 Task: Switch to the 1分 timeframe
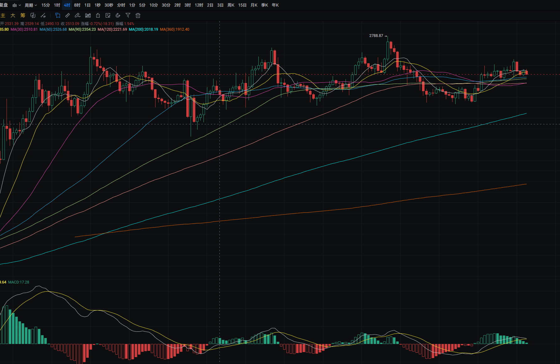point(132,5)
